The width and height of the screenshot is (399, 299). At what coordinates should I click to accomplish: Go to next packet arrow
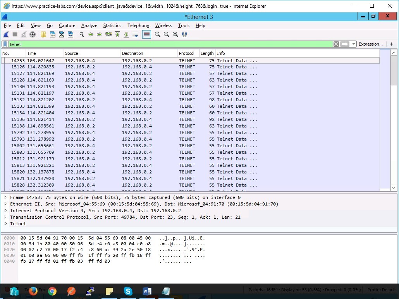pyautogui.click(x=100, y=34)
